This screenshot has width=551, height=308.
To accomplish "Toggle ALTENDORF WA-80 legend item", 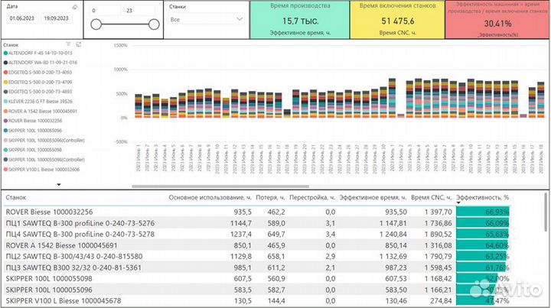I will click(x=41, y=62).
